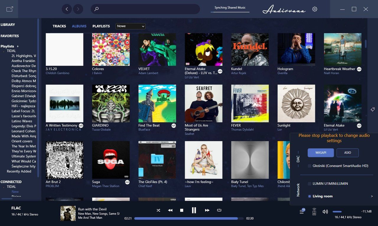Open FAVORITES section
The height and width of the screenshot is (226, 378).
pyautogui.click(x=10, y=36)
